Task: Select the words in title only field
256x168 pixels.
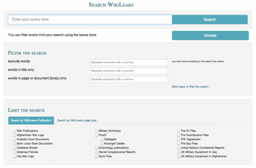Action: [129, 71]
